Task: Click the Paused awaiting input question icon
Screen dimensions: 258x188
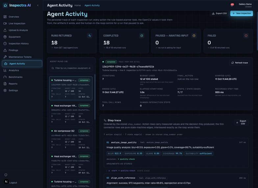Action: click(x=194, y=35)
